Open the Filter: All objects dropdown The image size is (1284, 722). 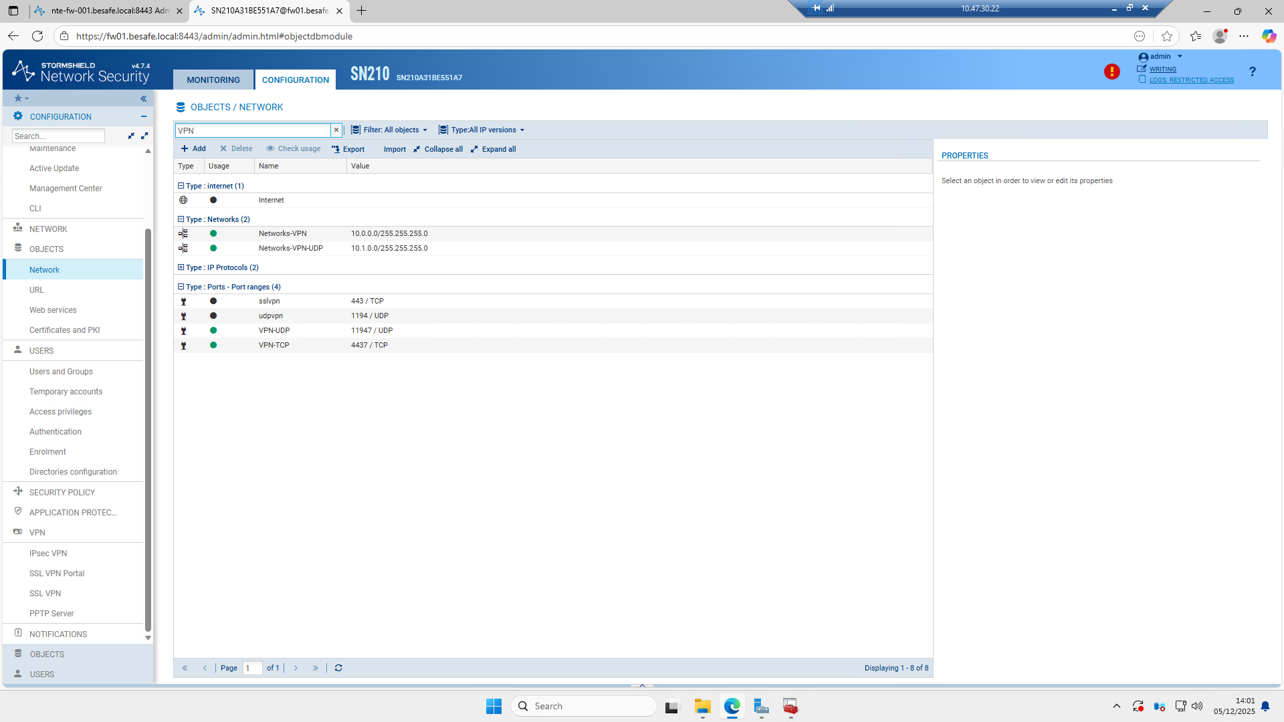389,130
